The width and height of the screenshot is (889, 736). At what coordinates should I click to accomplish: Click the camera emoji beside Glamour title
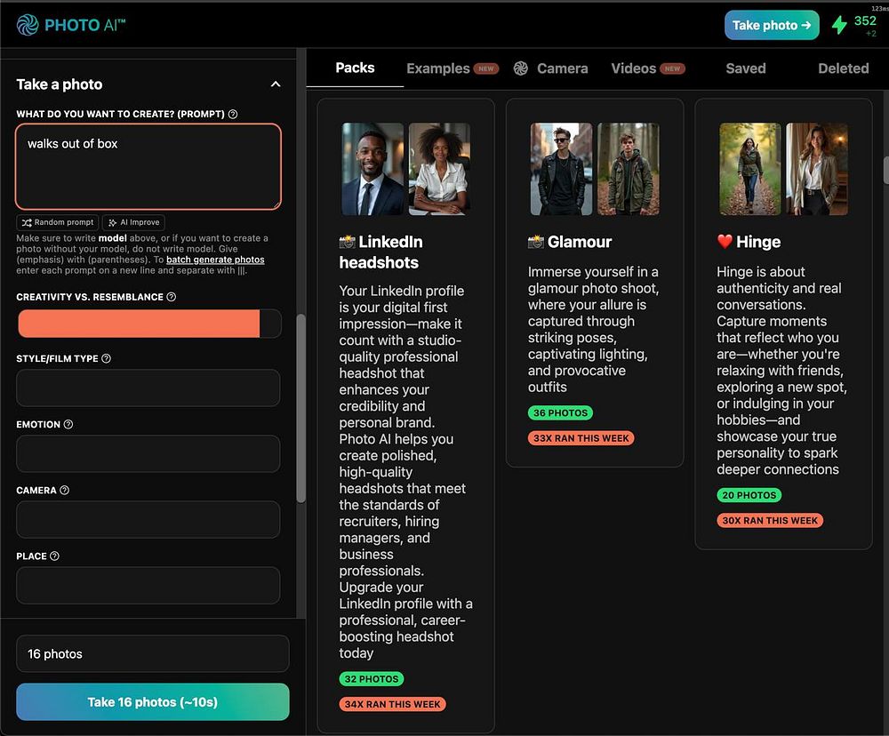(536, 242)
